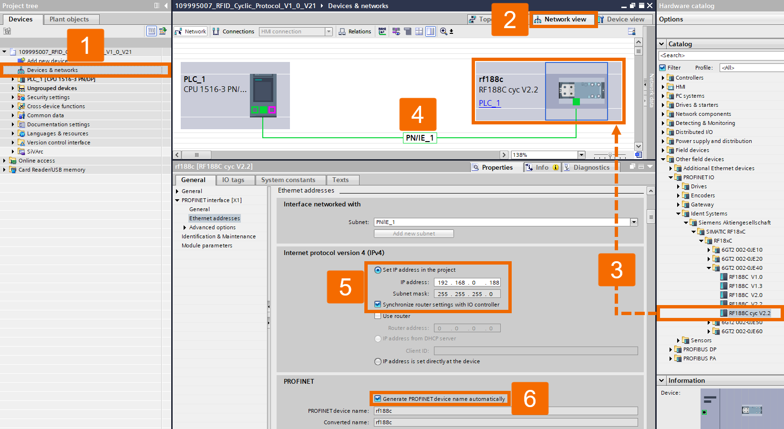Click the Subnet mask input field
The width and height of the screenshot is (784, 429).
click(x=467, y=294)
